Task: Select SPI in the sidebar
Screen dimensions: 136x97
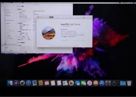Action: pyautogui.click(x=5, y=22)
